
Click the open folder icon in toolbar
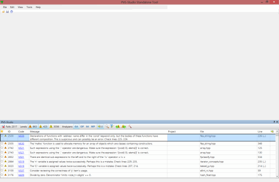click(x=3, y=12)
